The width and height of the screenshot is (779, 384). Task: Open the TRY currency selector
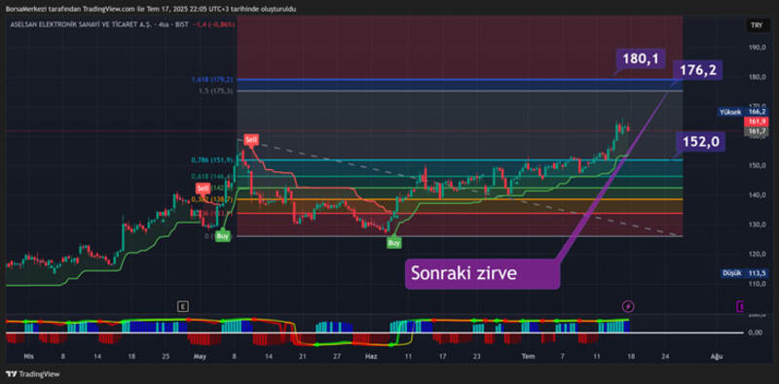click(x=757, y=25)
